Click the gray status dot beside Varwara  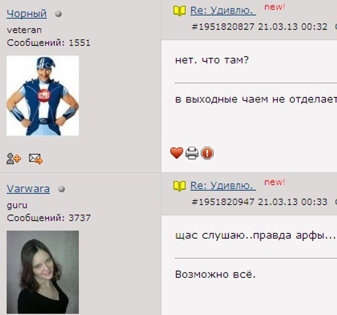(62, 189)
